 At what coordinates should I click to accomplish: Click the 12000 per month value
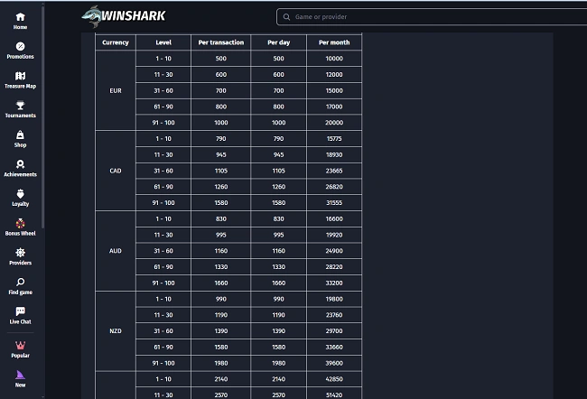(334, 75)
